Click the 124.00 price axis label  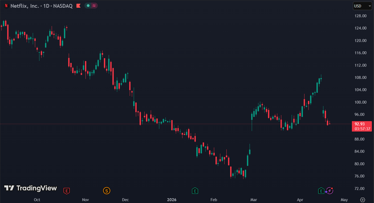click(361, 28)
